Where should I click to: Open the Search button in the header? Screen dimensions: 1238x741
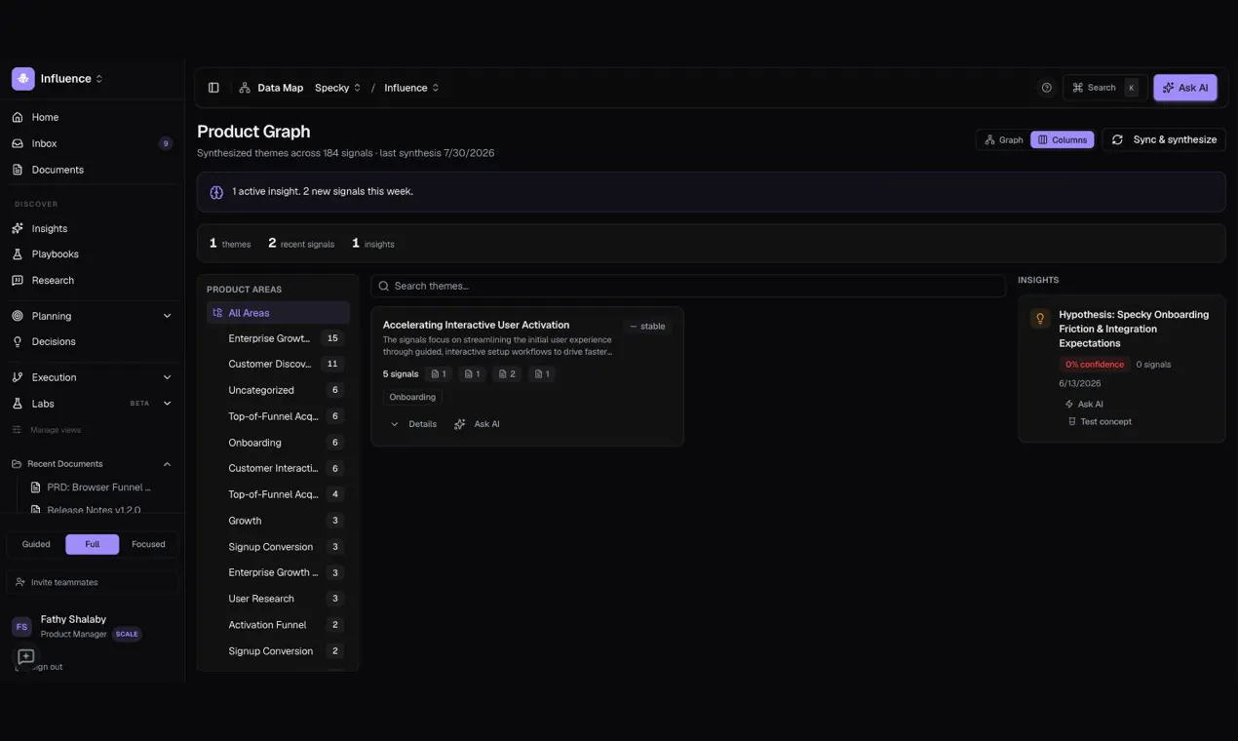point(1104,88)
